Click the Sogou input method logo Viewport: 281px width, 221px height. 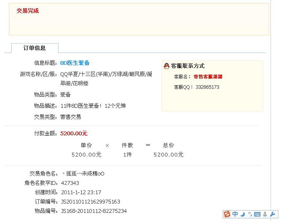pyautogui.click(x=227, y=214)
